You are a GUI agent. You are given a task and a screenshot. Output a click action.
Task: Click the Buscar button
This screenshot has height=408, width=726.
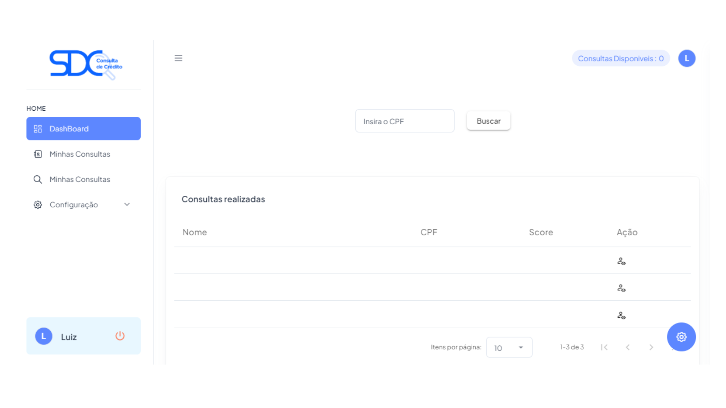tap(488, 121)
